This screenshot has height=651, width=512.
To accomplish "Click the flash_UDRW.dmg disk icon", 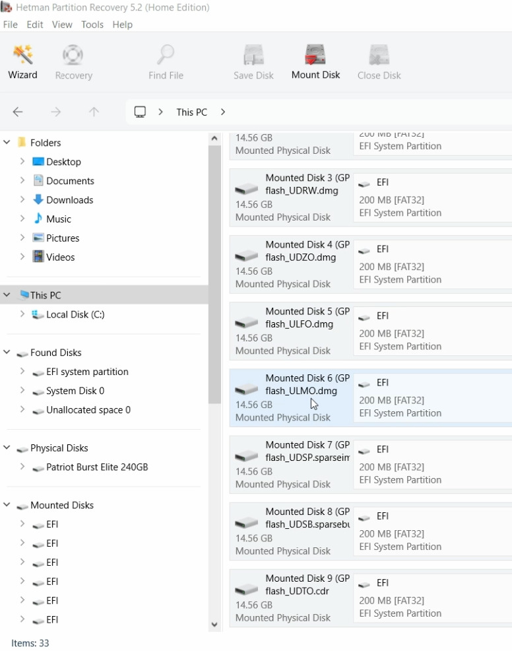I will [x=247, y=189].
